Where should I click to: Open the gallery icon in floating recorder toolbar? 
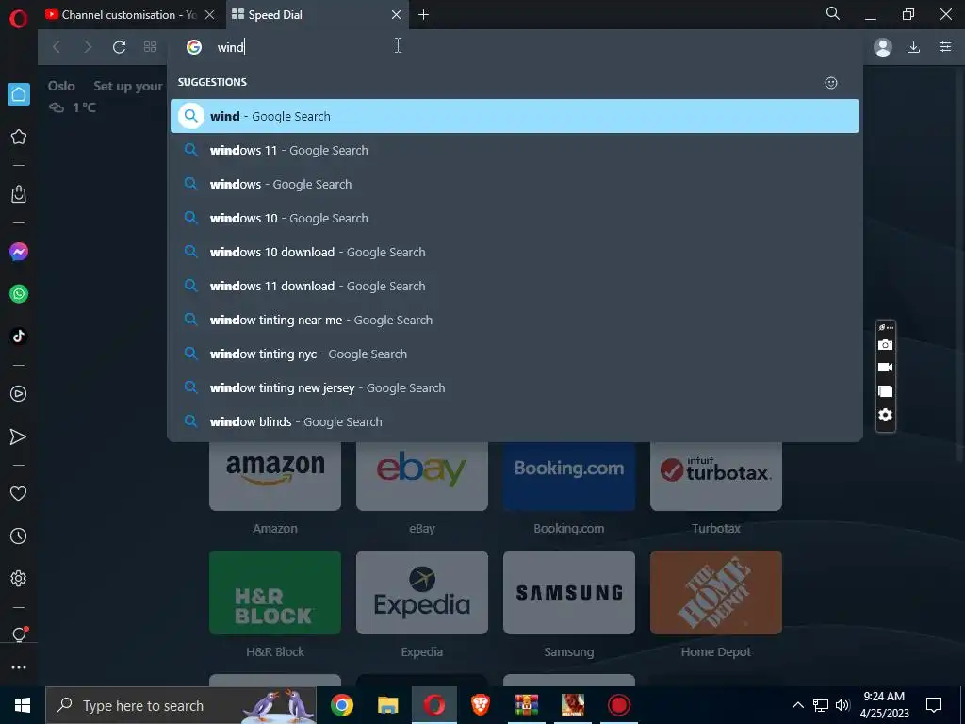[885, 391]
